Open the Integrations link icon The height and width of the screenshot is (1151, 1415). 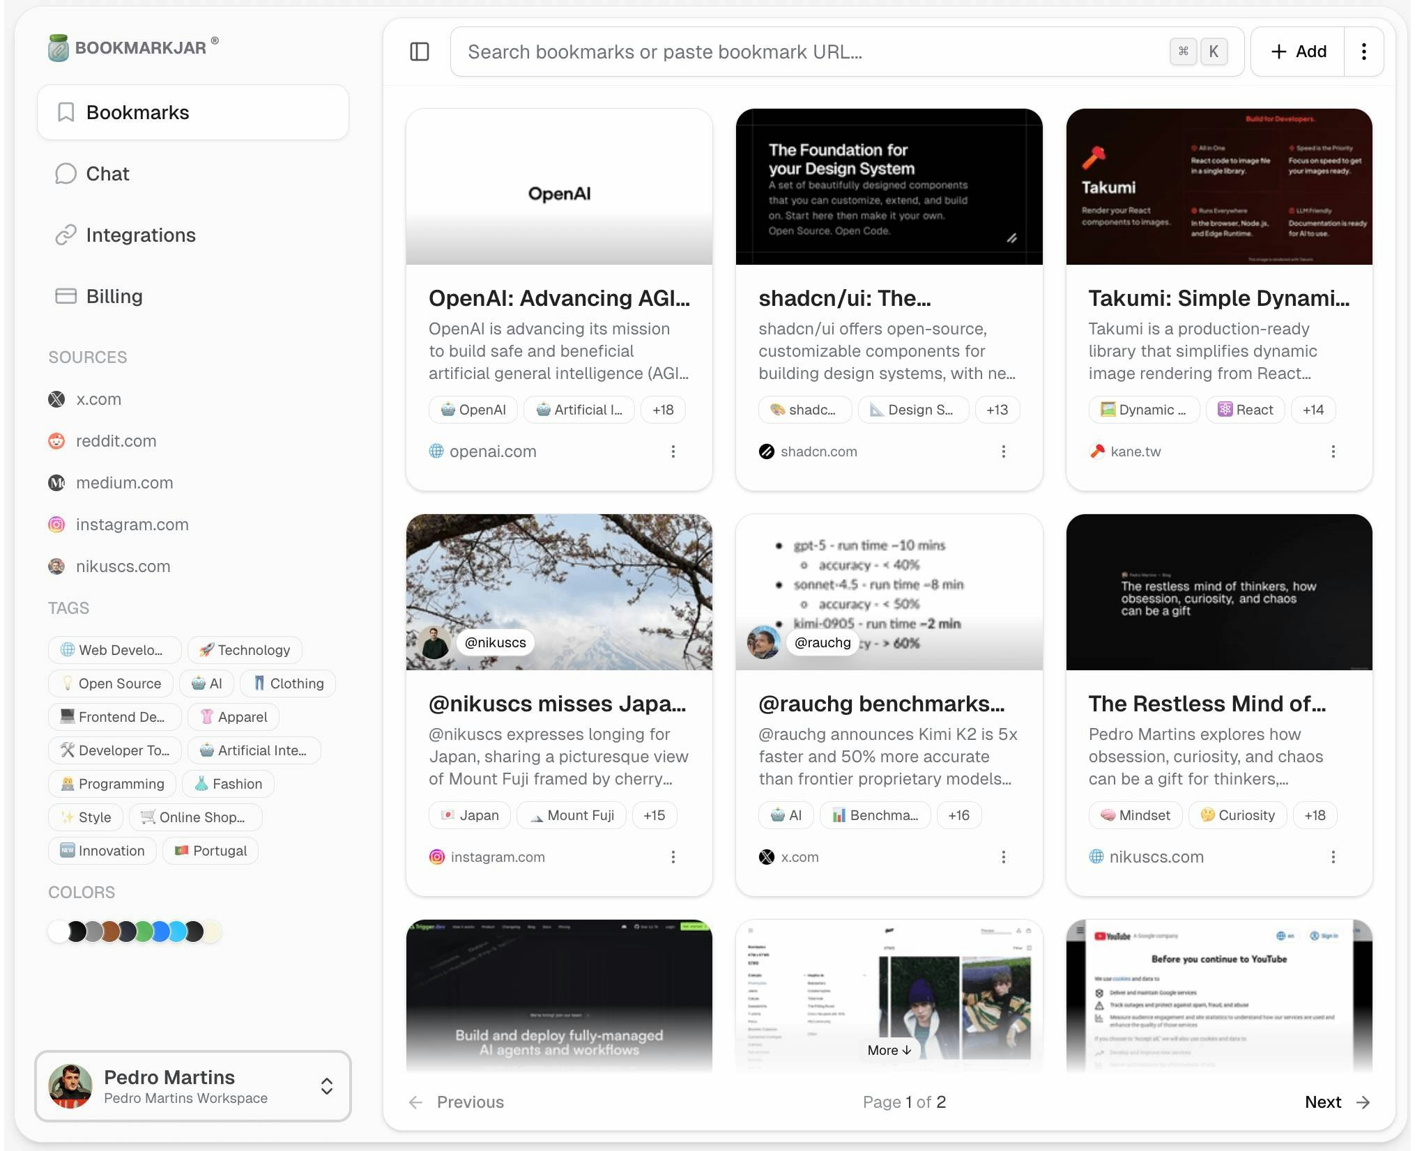(66, 235)
